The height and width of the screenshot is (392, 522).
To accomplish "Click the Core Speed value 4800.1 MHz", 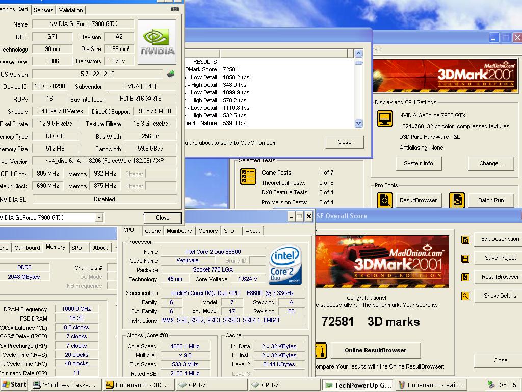I will pos(185,347).
